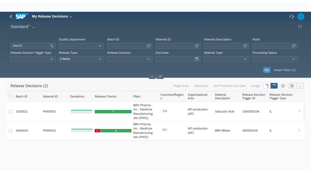Viewport: 311px width, 171px height.
Task: Pin the filter header bar
Action: click(160, 77)
